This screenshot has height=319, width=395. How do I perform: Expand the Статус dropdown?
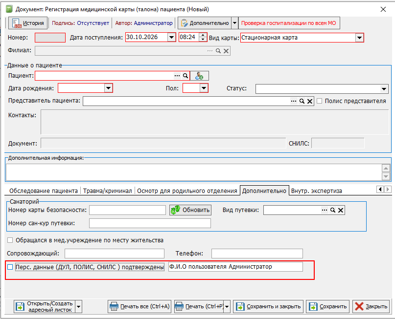384,89
